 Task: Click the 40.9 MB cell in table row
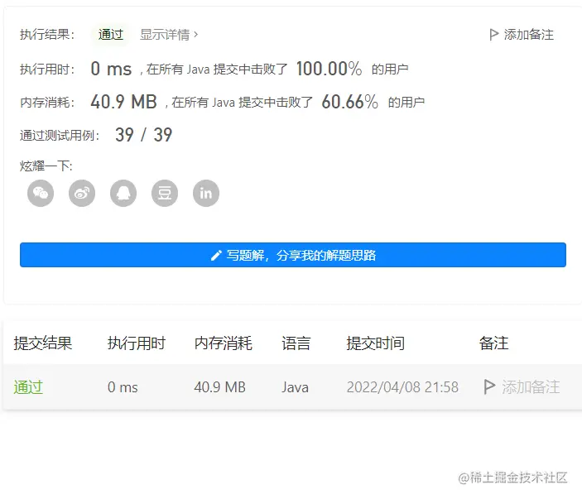pos(219,387)
